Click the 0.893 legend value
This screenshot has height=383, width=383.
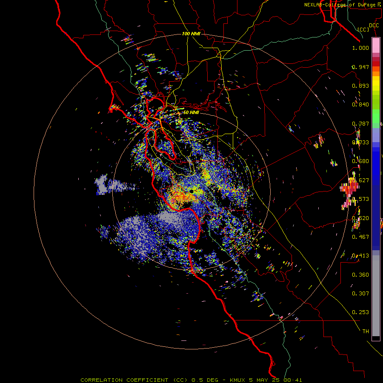(x=360, y=86)
